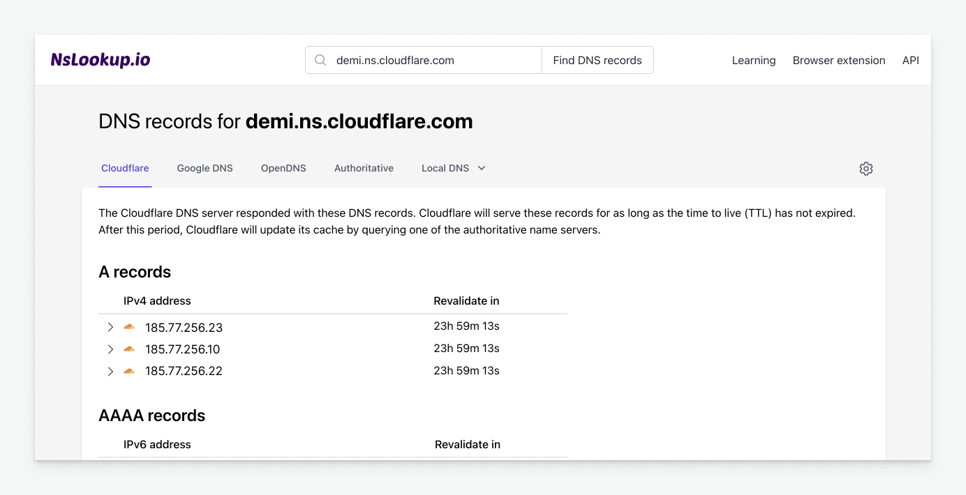The width and height of the screenshot is (966, 495).
Task: Click the IPv4 address column header
Action: [157, 301]
